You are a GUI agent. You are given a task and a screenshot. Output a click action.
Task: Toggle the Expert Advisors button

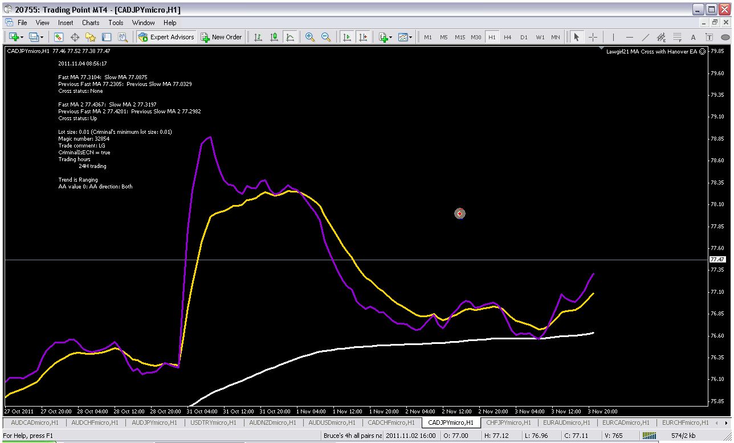pos(166,37)
